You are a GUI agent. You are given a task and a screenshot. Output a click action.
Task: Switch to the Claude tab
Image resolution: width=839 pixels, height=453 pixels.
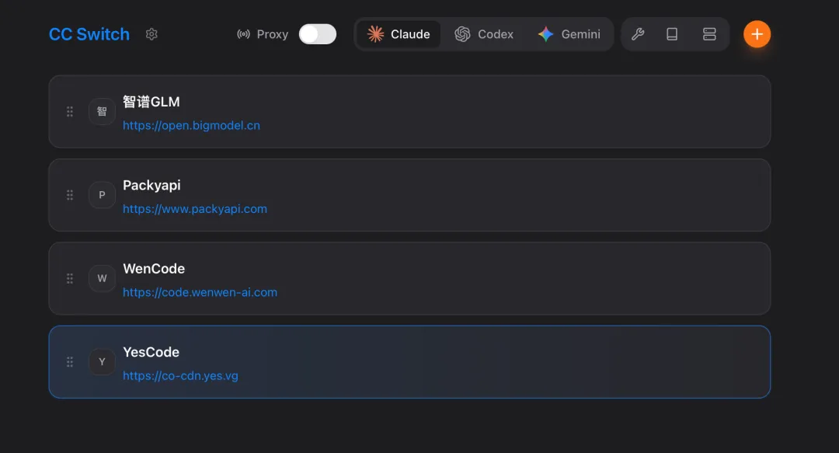(399, 34)
